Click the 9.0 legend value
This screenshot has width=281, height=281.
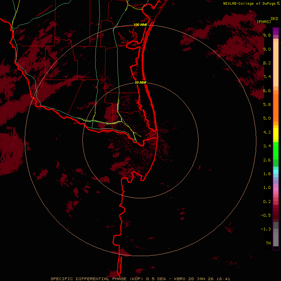click(267, 49)
